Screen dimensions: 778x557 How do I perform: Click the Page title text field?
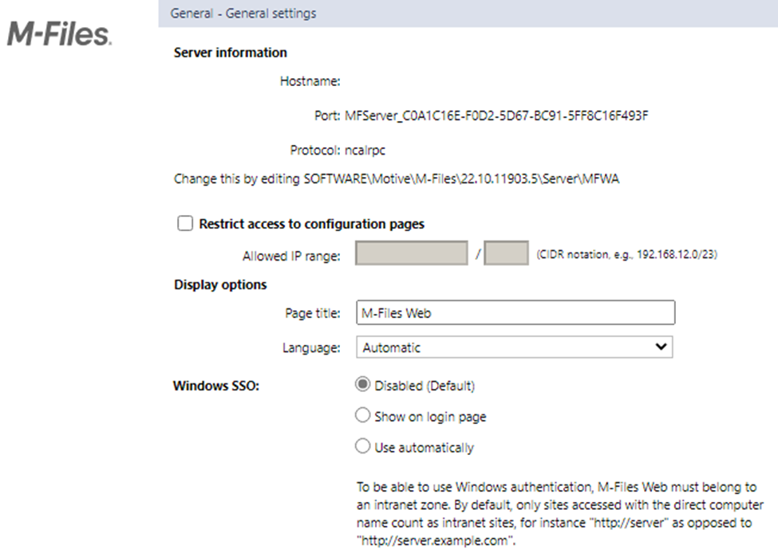tap(515, 313)
